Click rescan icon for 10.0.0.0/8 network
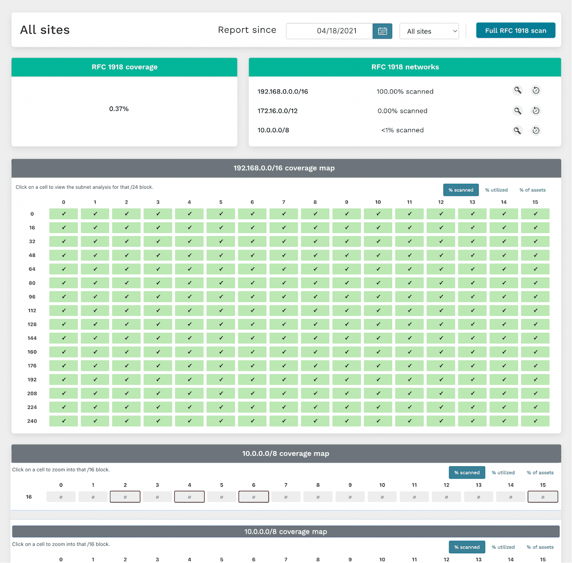The width and height of the screenshot is (572, 563). tap(536, 130)
